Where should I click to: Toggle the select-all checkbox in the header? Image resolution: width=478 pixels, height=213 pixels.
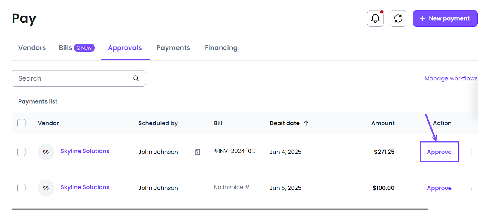pyautogui.click(x=22, y=123)
